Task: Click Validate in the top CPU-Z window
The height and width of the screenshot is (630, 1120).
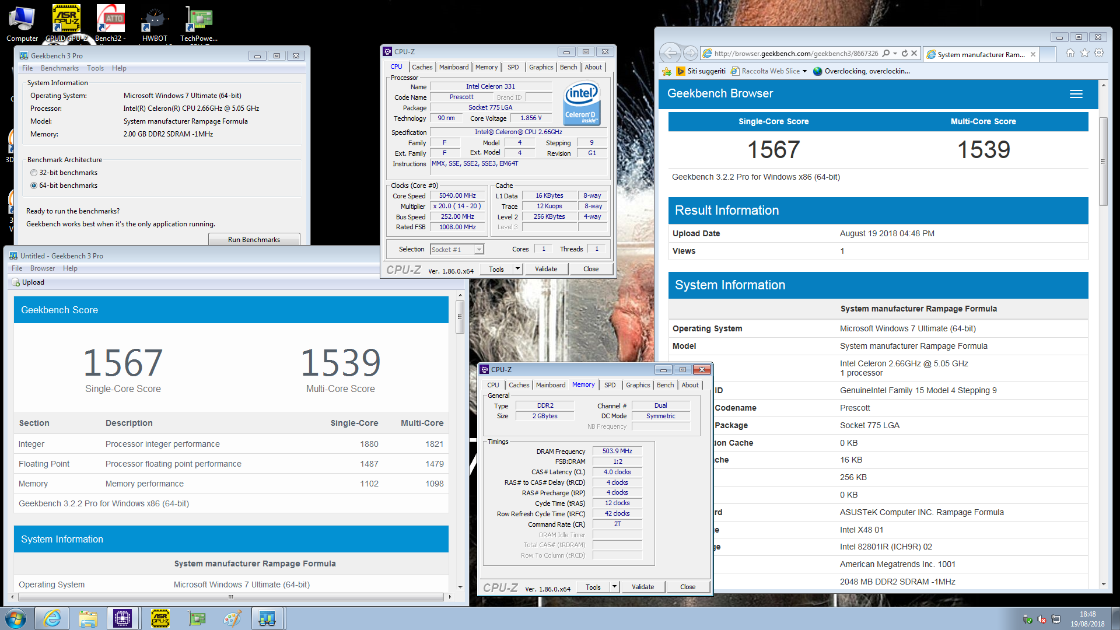Action: pos(546,269)
